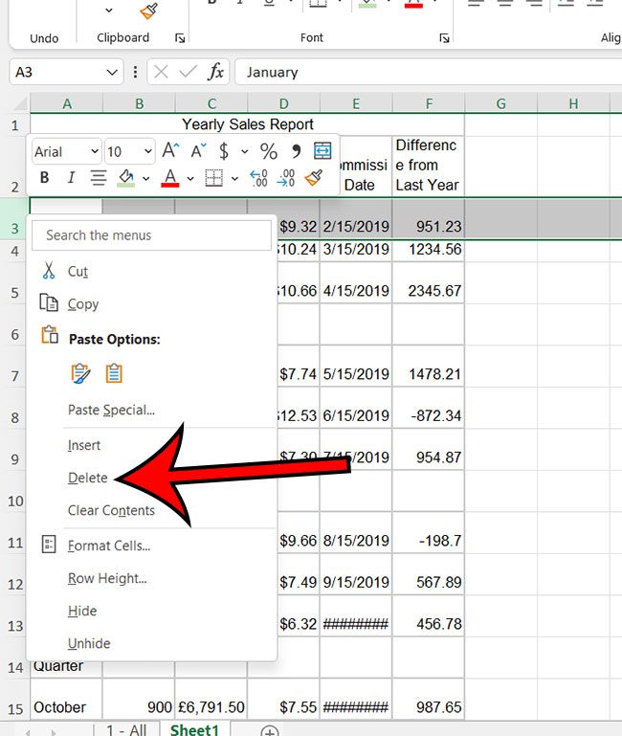
Task: Click the Increase Decimal icon
Action: coord(258,178)
